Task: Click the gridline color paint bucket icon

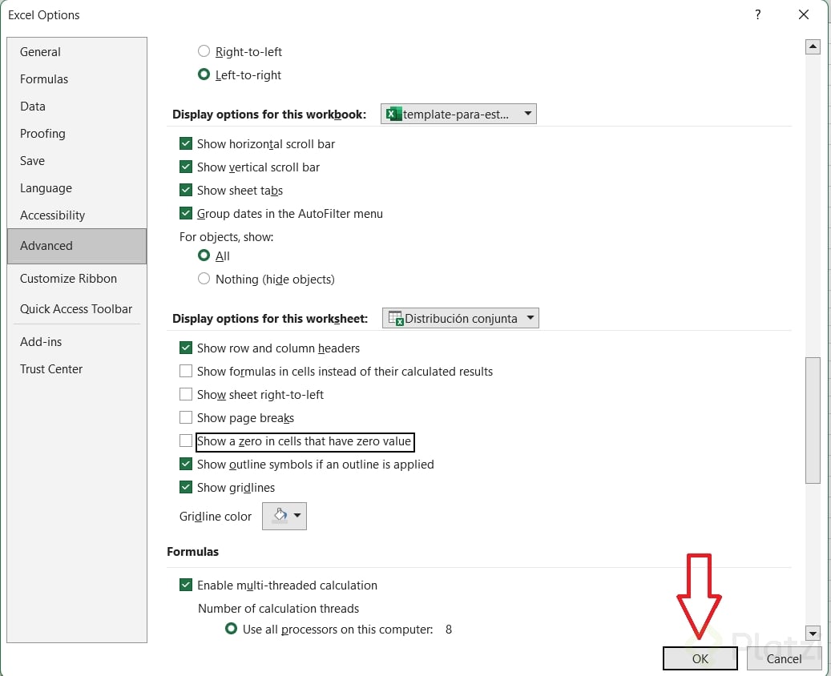Action: [x=279, y=516]
